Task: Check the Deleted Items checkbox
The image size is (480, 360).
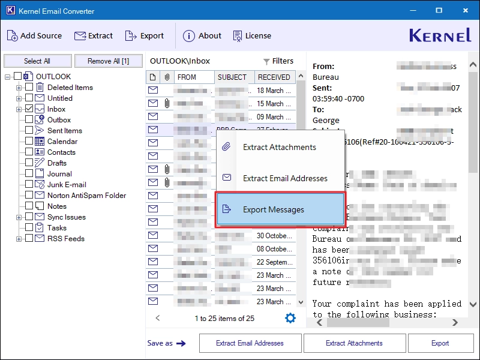Action: [x=29, y=87]
